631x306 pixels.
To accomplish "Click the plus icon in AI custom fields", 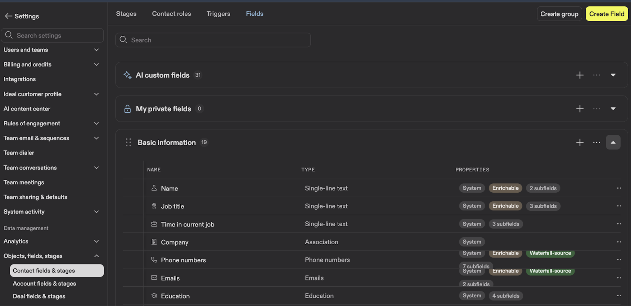I will click(580, 75).
